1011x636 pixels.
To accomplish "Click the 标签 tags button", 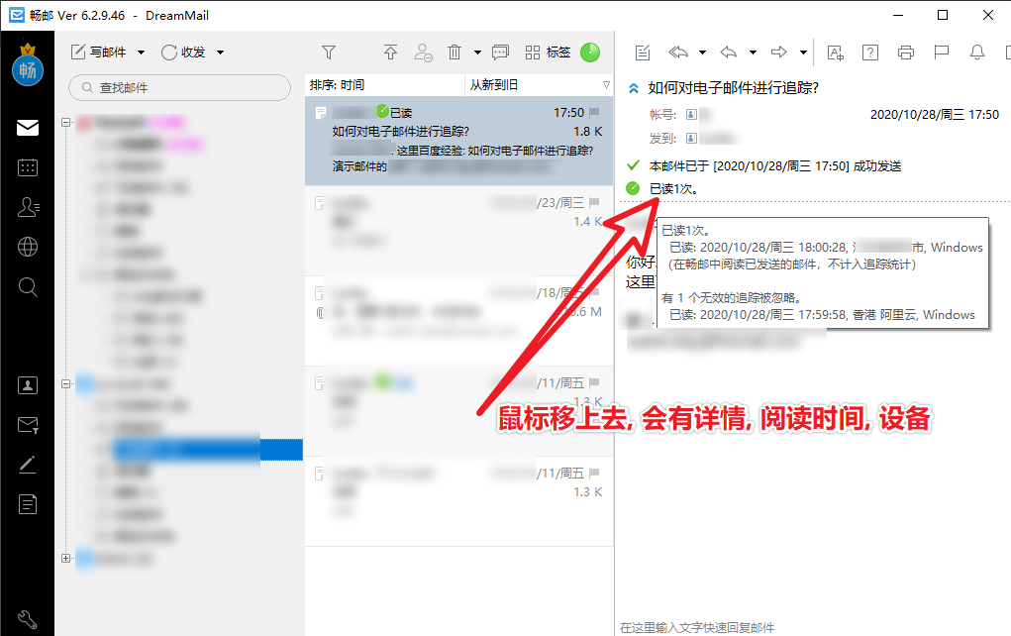I will point(548,53).
